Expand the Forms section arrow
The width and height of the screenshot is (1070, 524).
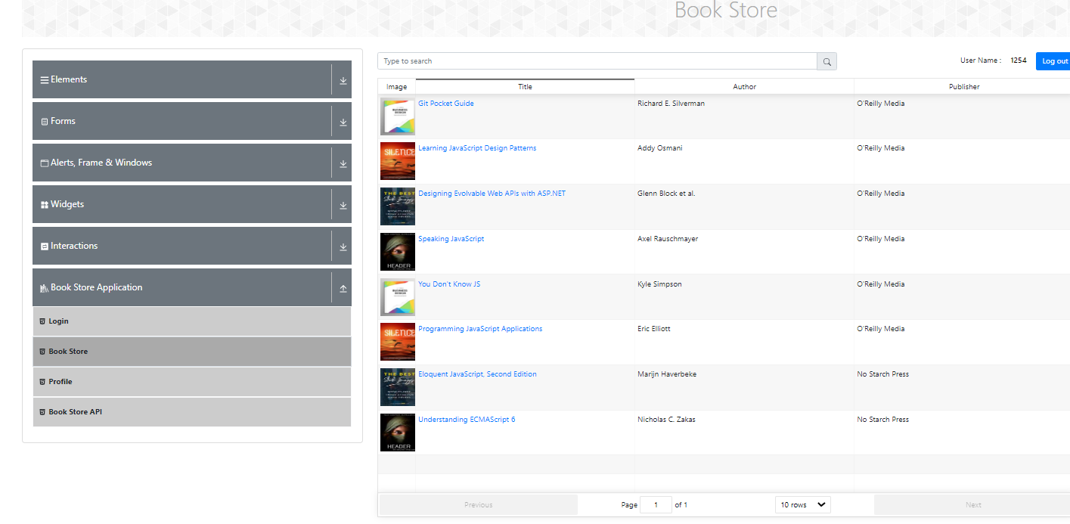(x=343, y=122)
